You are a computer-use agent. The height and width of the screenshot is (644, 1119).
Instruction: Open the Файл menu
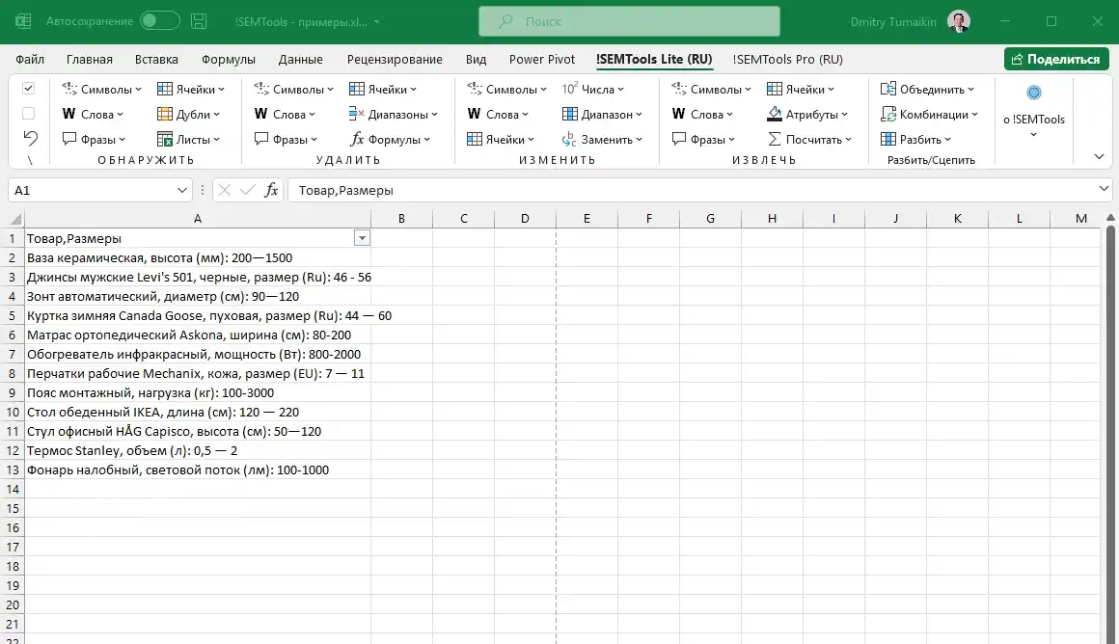pyautogui.click(x=30, y=59)
